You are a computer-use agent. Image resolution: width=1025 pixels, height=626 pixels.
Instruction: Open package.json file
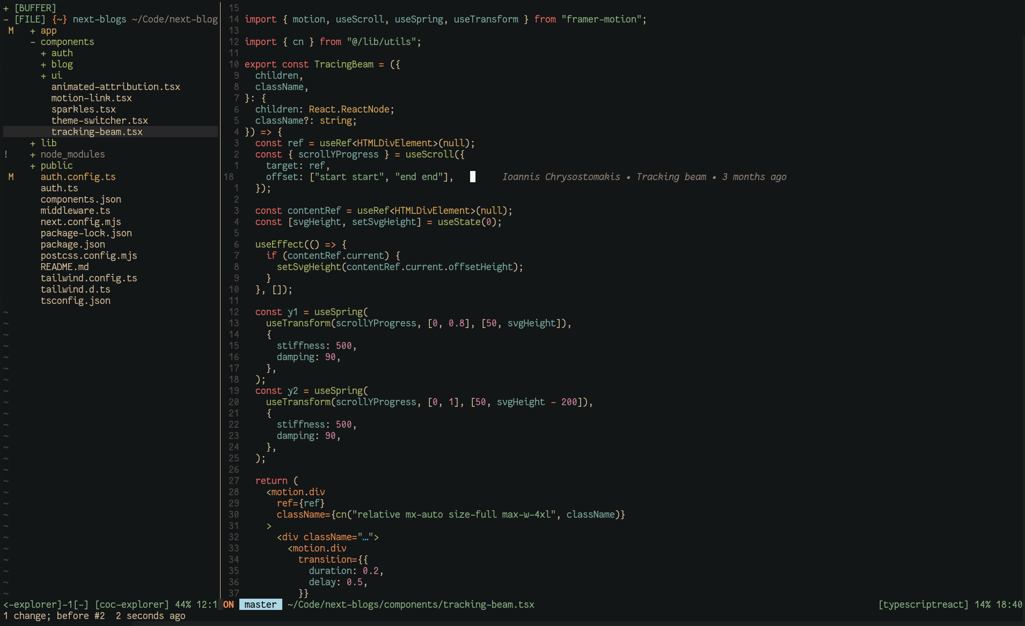click(72, 244)
